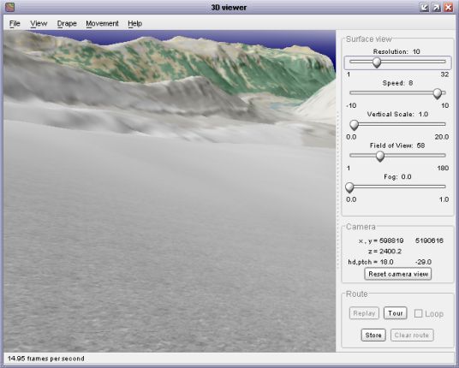The height and width of the screenshot is (368, 459).
Task: Click the Resolution slider handle
Action: tap(377, 62)
